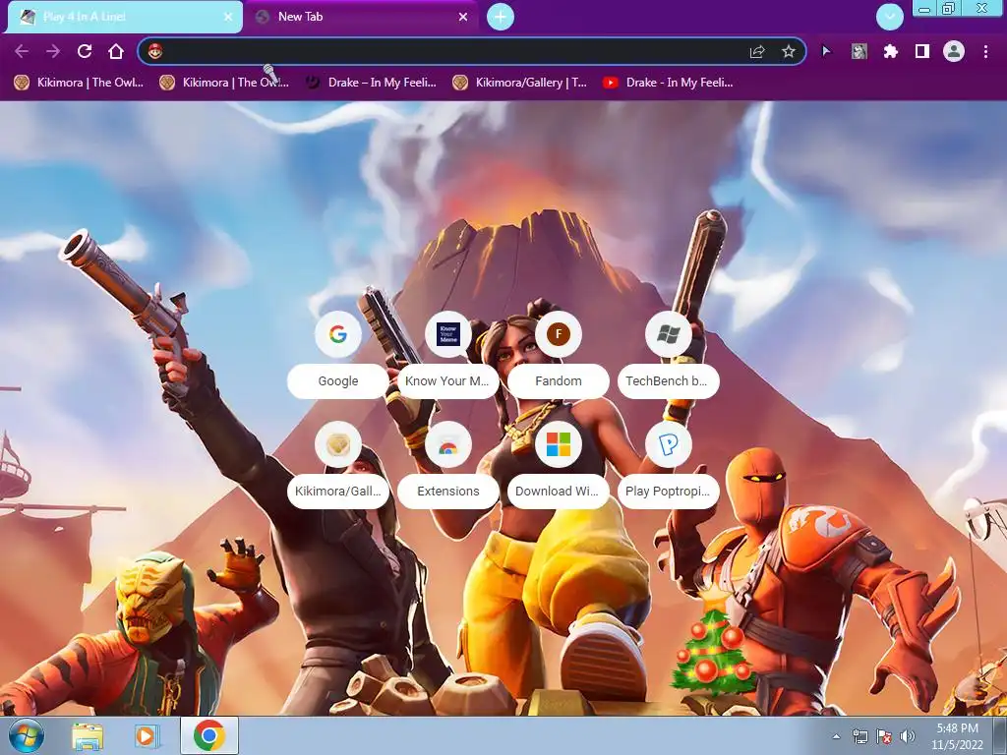
Task: Click the Extensions shortcut label
Action: pyautogui.click(x=447, y=492)
